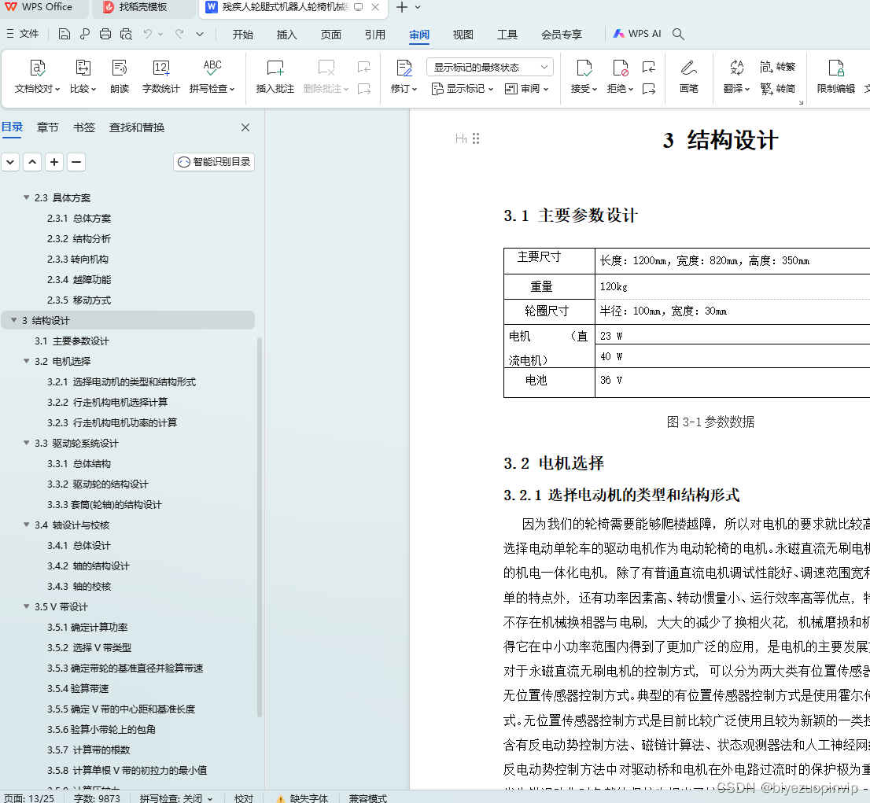Open the 文档校对 document proofreading tool
The height and width of the screenshot is (803, 870).
point(37,76)
